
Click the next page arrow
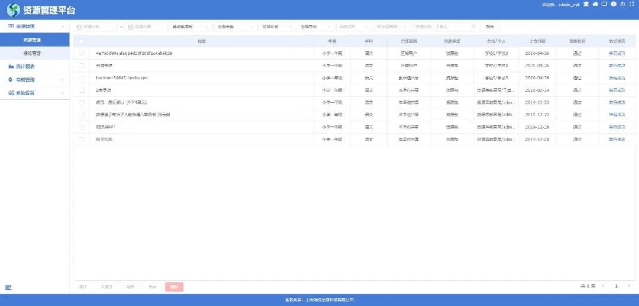point(629,286)
